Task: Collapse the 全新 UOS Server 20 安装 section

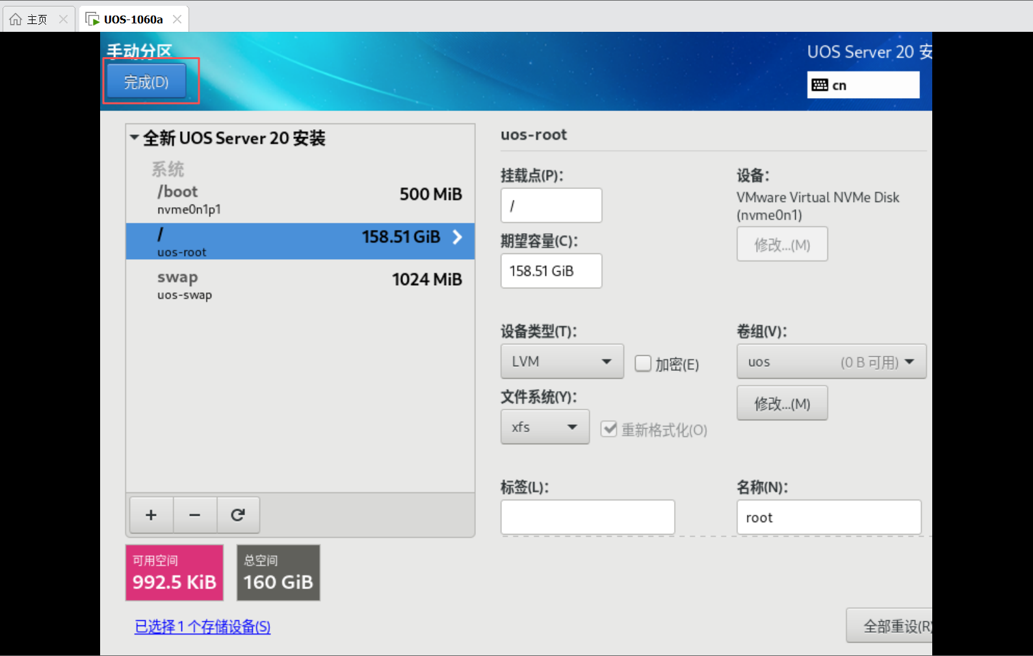Action: tap(135, 138)
